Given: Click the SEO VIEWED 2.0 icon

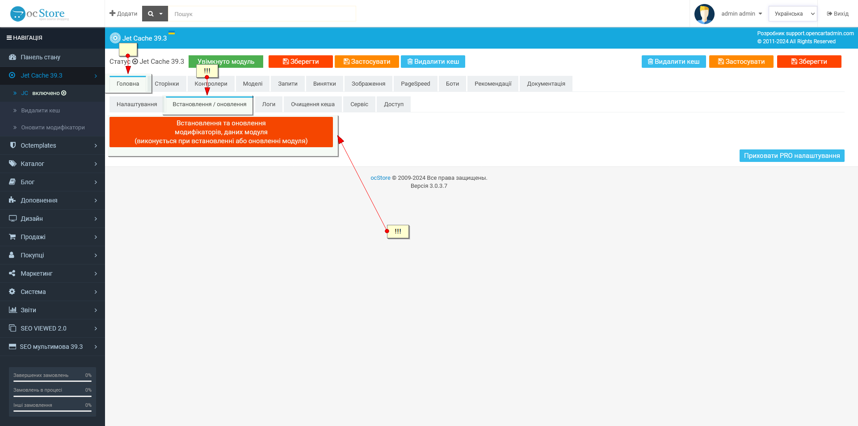Looking at the screenshot, I should 13,328.
